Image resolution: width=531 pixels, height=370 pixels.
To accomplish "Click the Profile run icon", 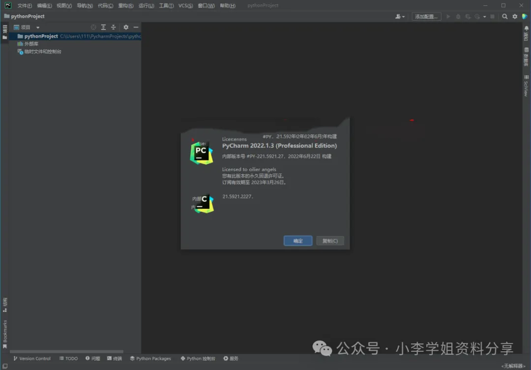I will pyautogui.click(x=477, y=16).
